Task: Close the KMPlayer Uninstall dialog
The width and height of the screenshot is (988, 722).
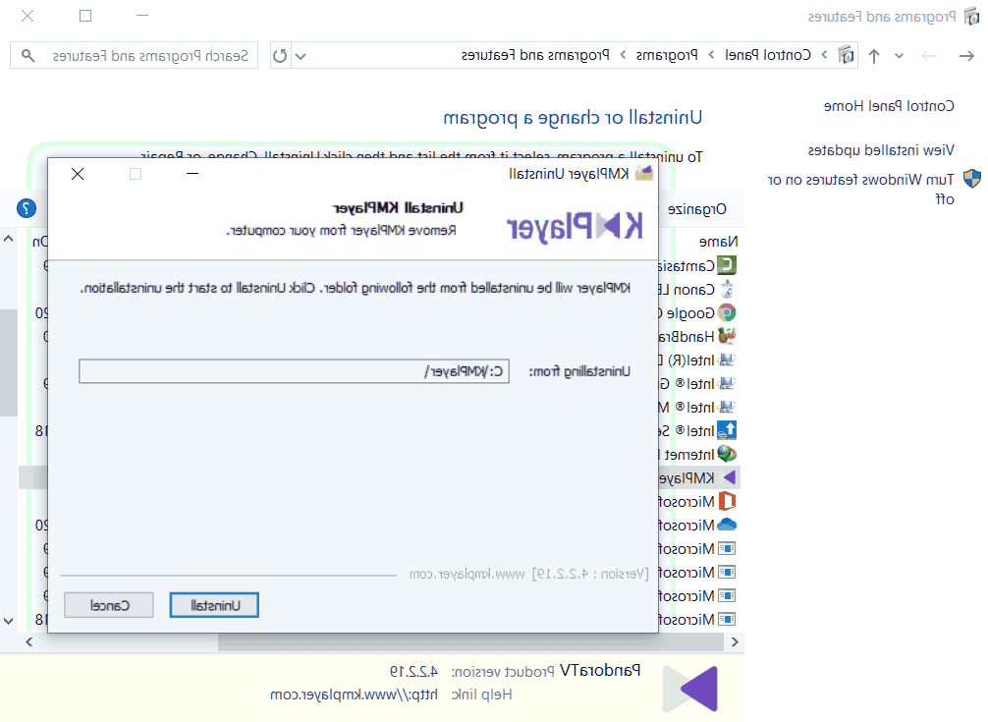Action: pyautogui.click(x=78, y=174)
